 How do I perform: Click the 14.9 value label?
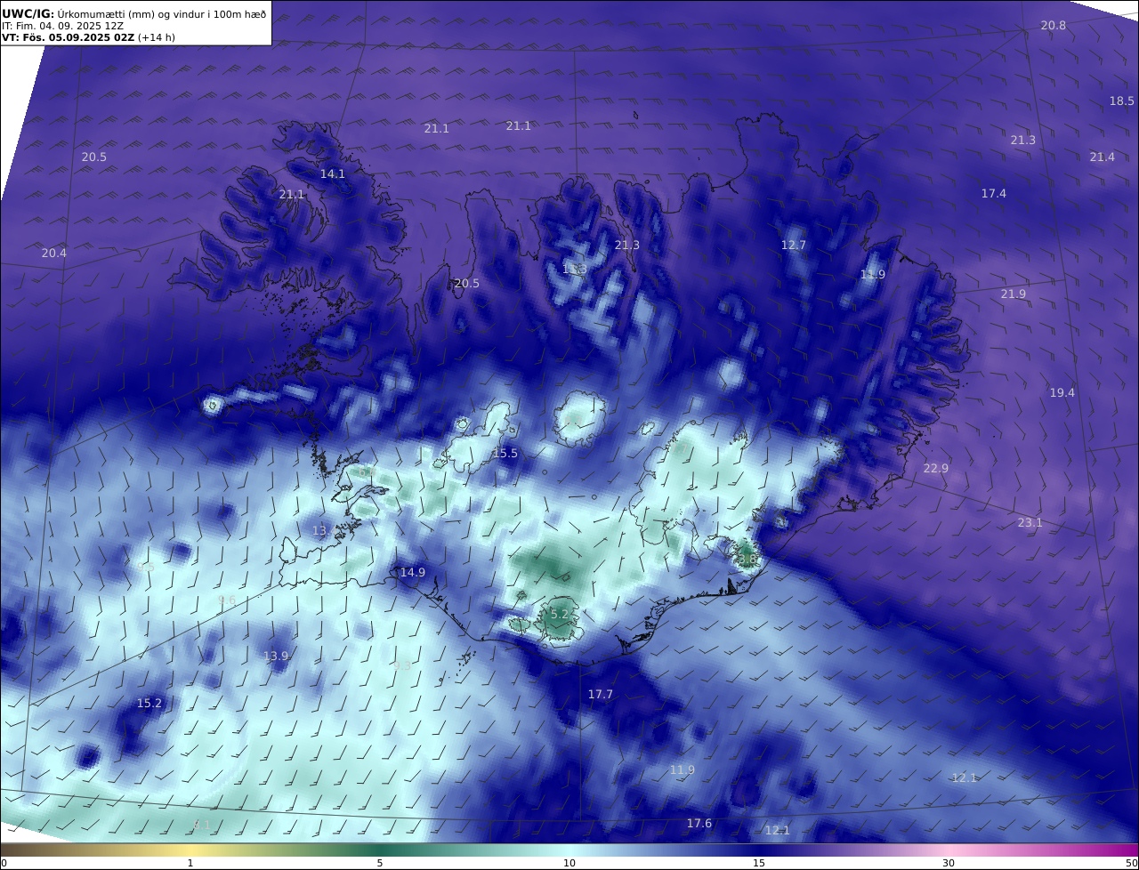point(413,573)
